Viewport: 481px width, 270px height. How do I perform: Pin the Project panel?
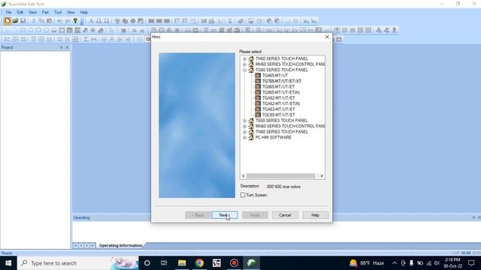pyautogui.click(x=62, y=47)
